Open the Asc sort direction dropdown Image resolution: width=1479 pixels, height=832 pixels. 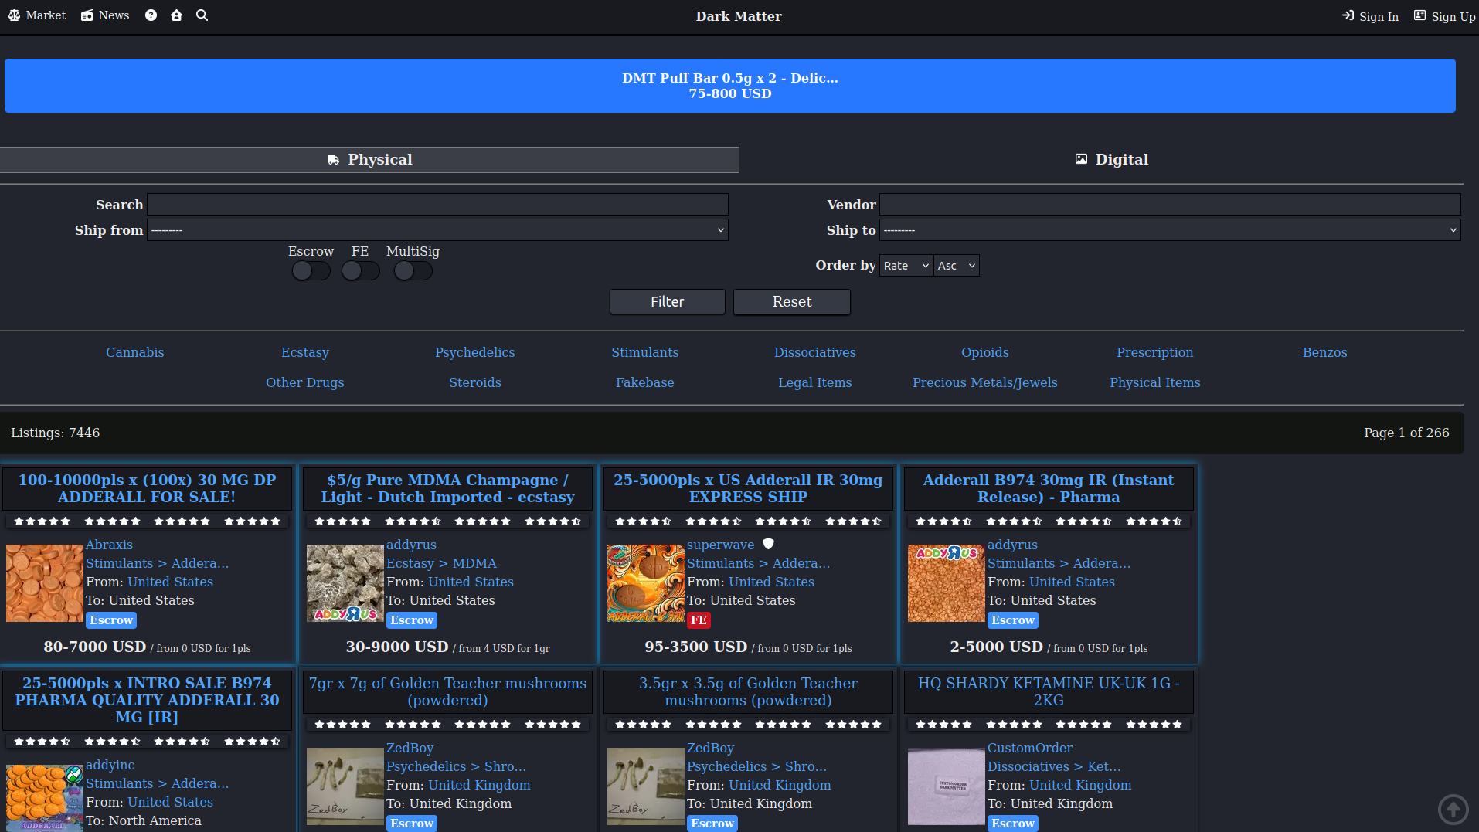click(956, 266)
